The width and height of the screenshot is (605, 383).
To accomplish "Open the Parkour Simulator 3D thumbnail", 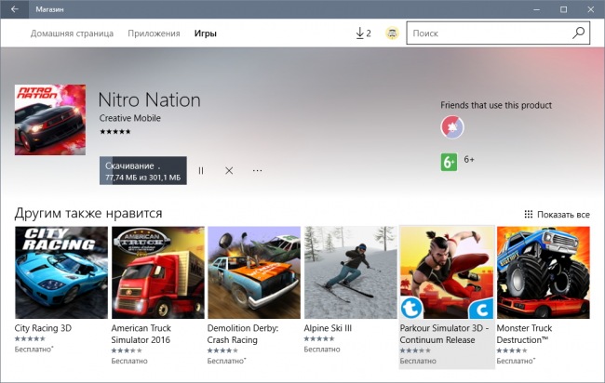I will coord(447,272).
